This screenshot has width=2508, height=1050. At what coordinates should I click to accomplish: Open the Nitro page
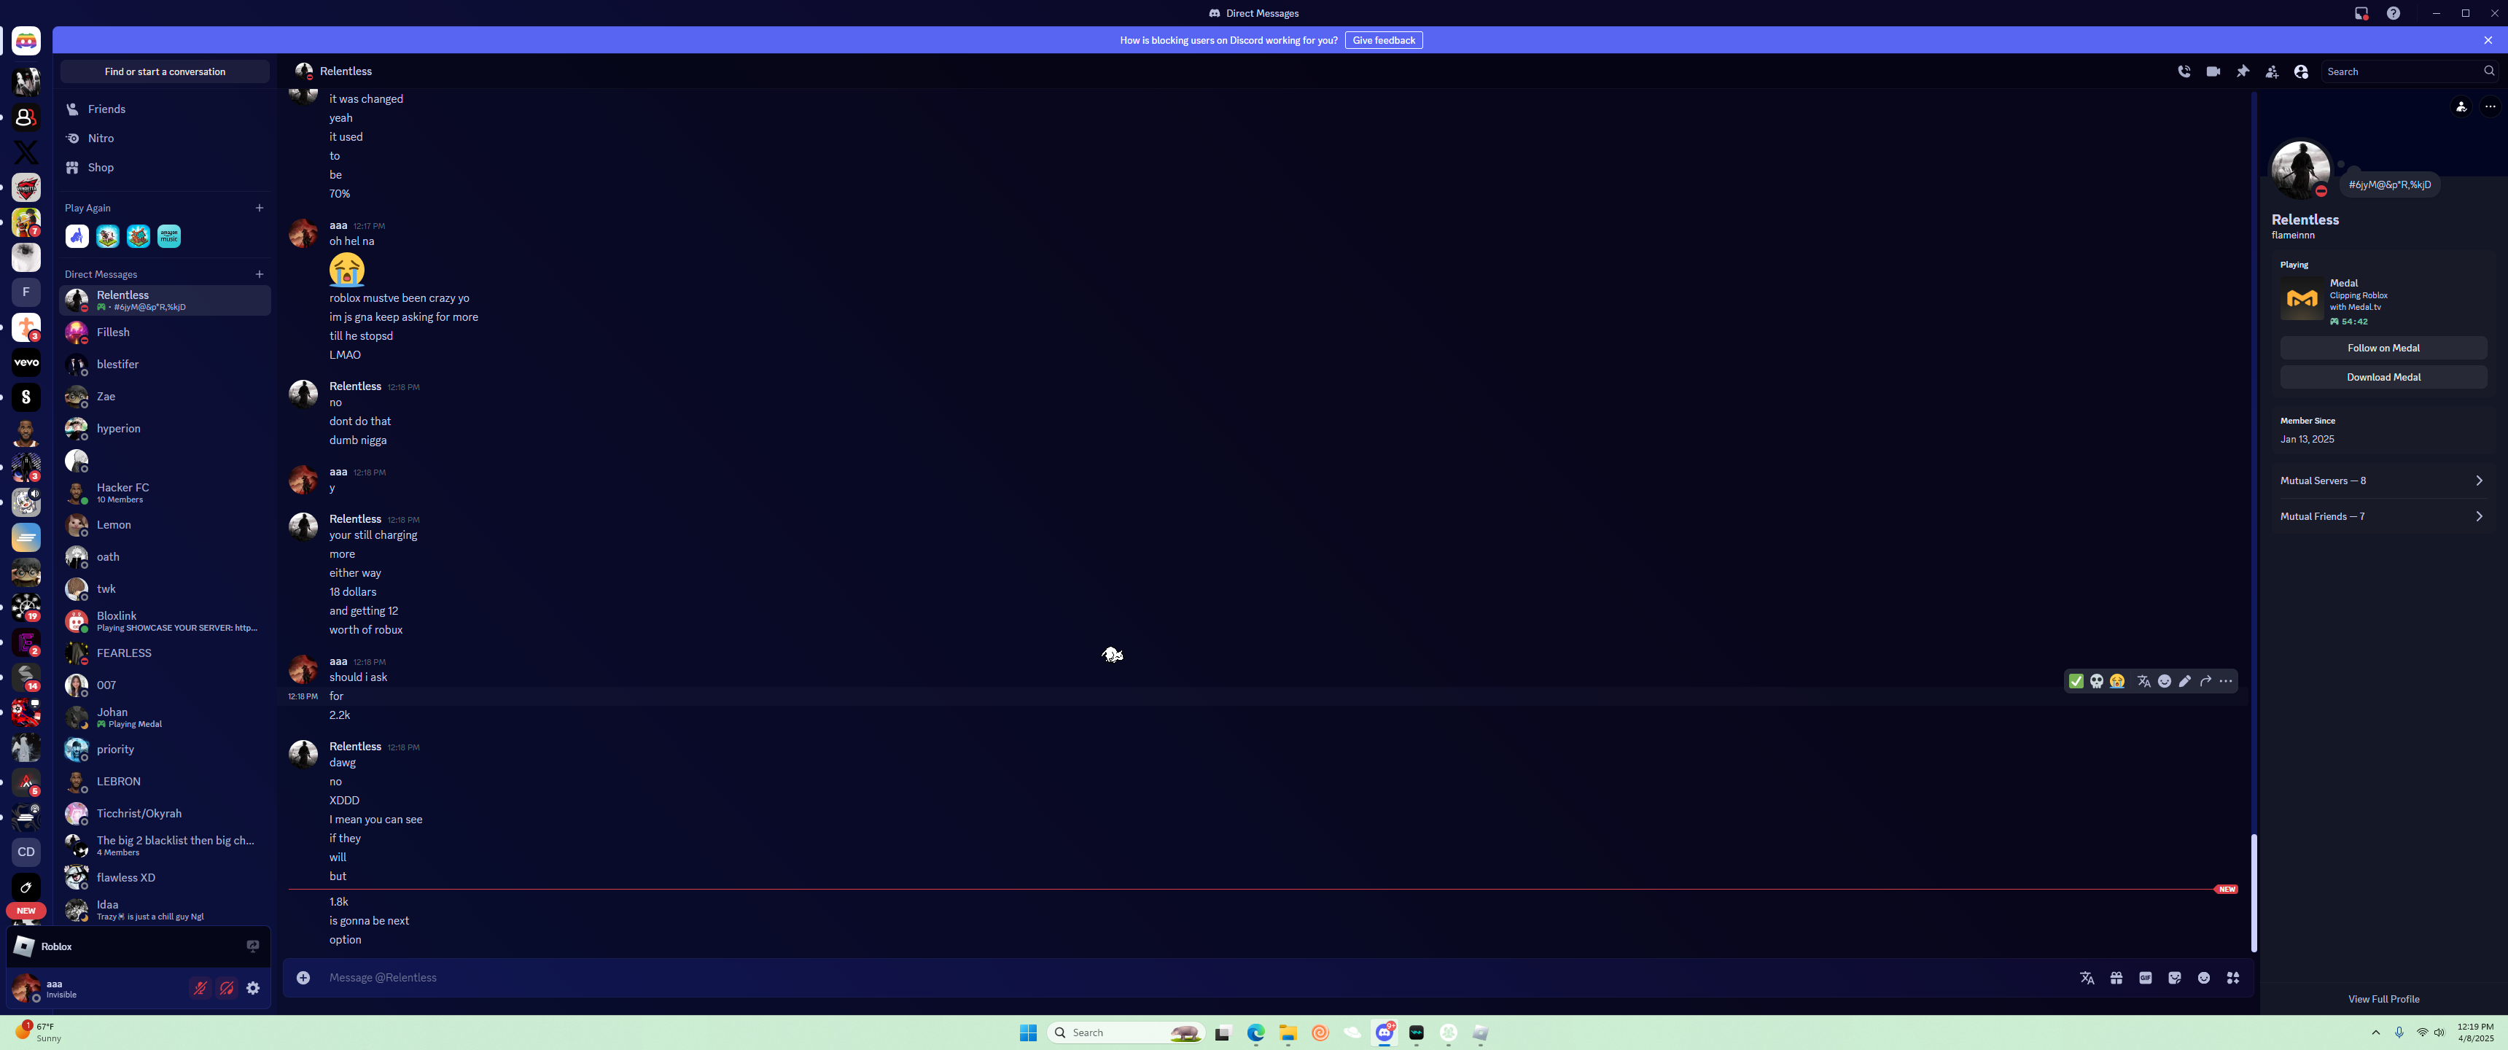coord(101,139)
